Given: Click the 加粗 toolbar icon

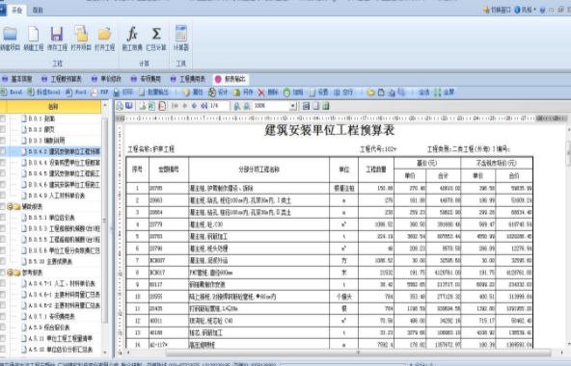Looking at the screenshot, I should click(286, 92).
